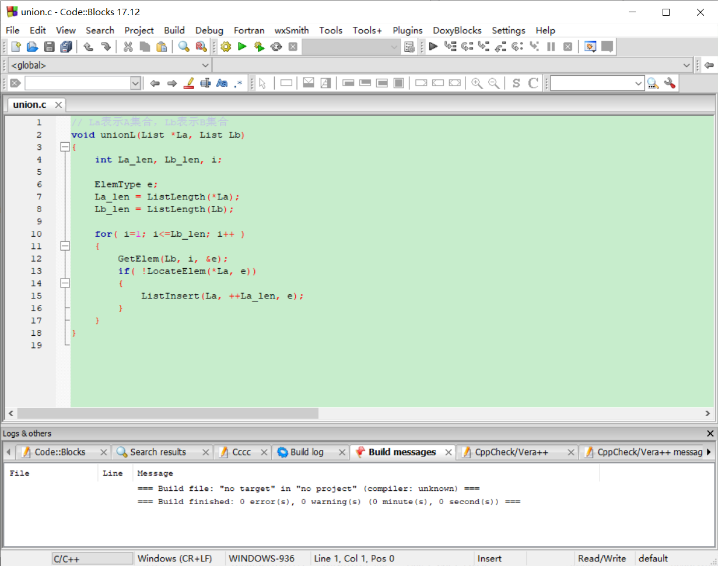
Task: Show next log tabs with right arrow
Action: (709, 452)
